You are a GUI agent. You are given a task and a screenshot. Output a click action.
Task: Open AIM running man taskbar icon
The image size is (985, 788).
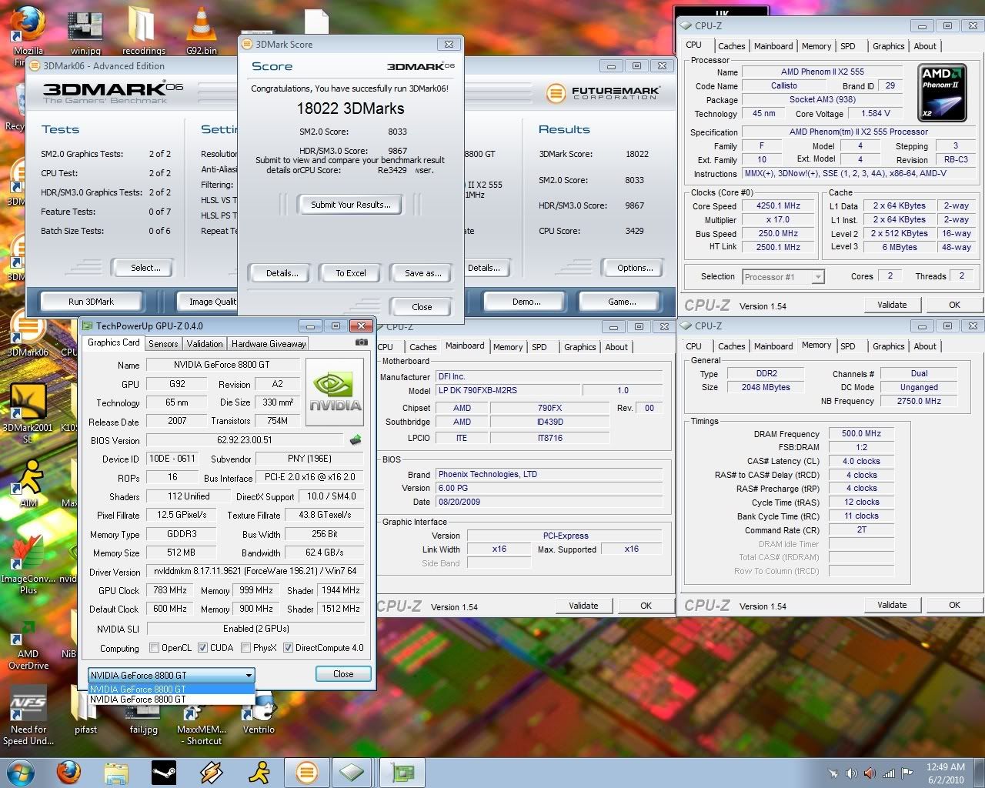[x=259, y=772]
